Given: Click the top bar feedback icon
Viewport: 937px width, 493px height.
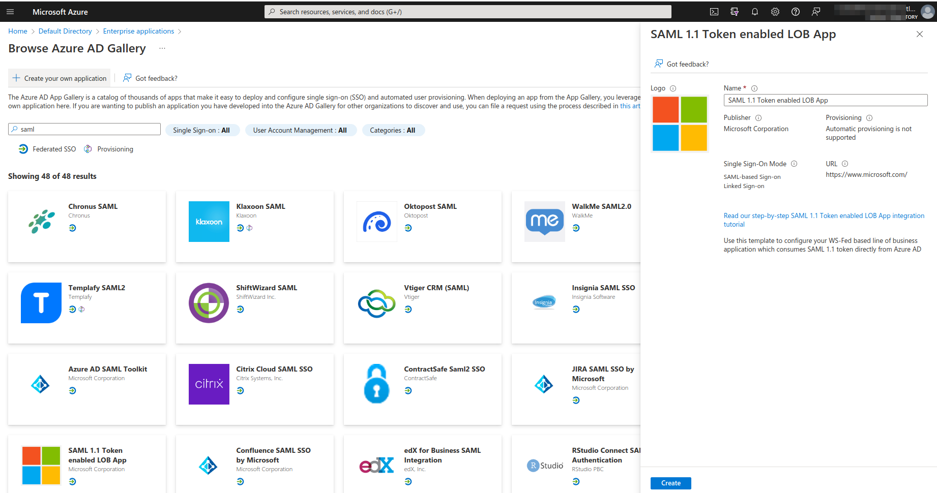Looking at the screenshot, I should (816, 12).
